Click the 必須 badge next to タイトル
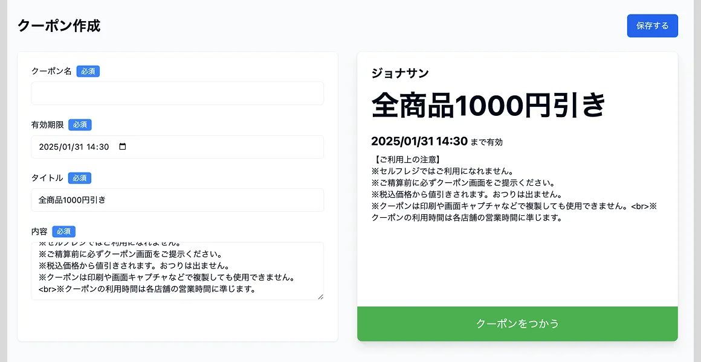This screenshot has height=362, width=701. (x=79, y=178)
